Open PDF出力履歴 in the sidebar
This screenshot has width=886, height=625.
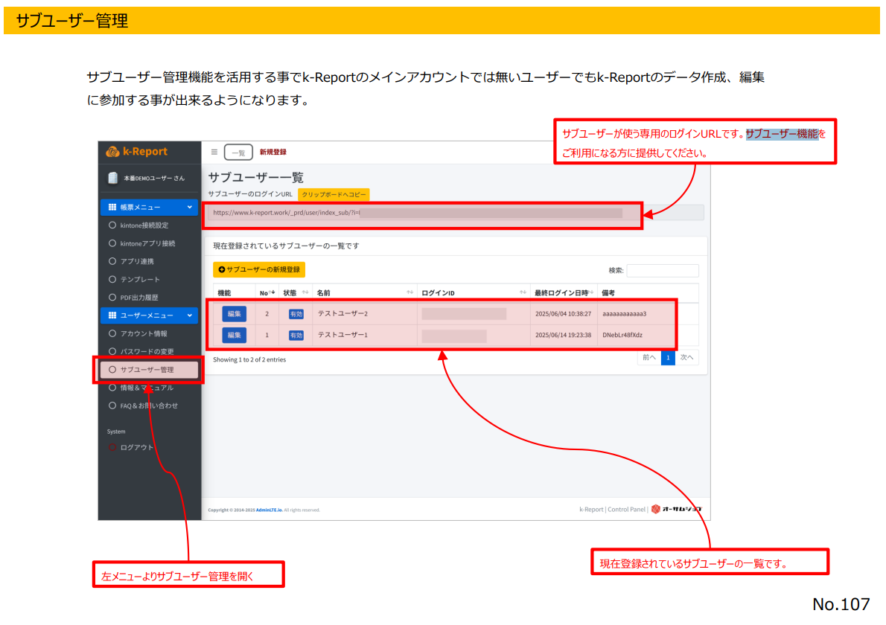click(139, 298)
